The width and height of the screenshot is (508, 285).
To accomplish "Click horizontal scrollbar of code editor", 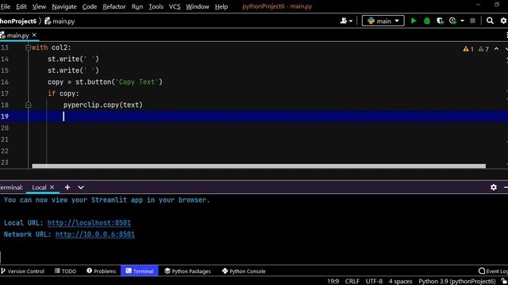I will click(x=259, y=166).
